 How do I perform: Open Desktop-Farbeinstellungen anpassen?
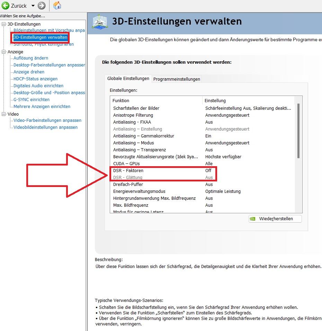coord(49,65)
